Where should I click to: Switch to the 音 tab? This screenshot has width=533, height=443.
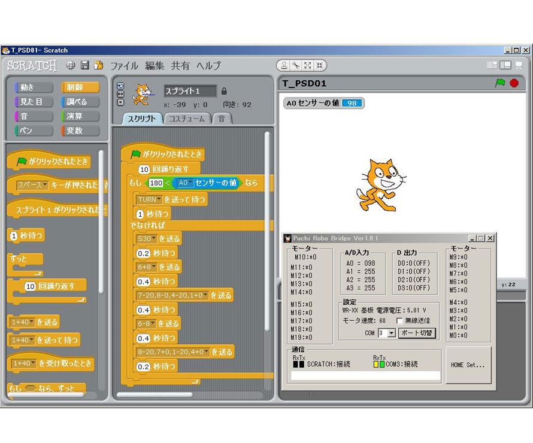click(222, 119)
